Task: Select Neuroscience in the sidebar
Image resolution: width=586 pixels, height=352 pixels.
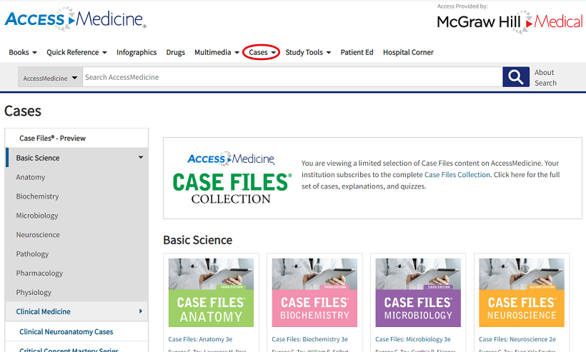Action: pos(38,235)
